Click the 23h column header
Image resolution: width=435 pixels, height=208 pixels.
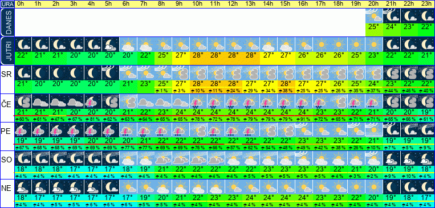pyautogui.click(x=426, y=4)
